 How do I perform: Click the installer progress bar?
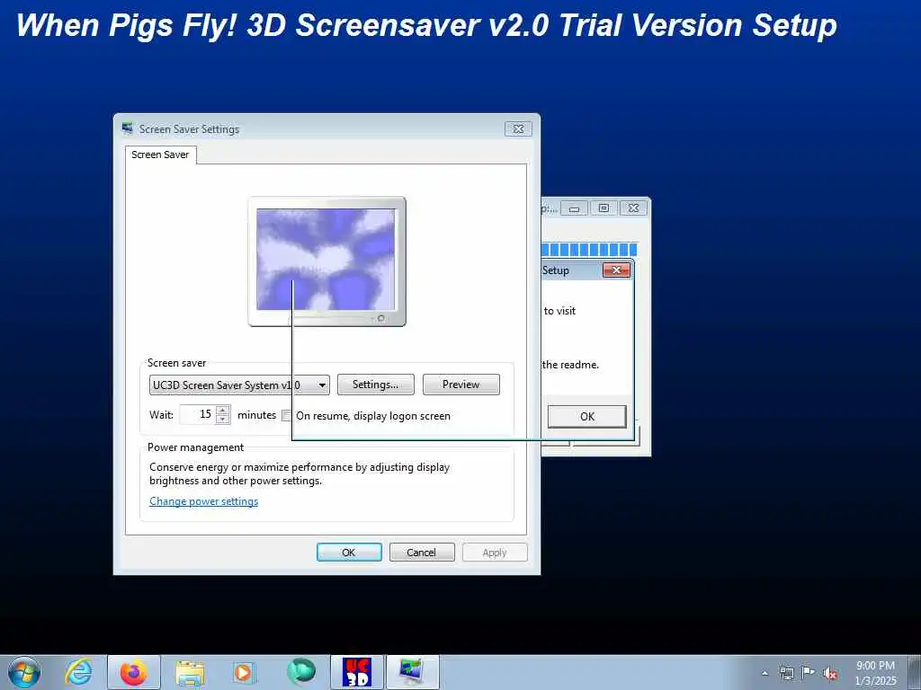[589, 250]
